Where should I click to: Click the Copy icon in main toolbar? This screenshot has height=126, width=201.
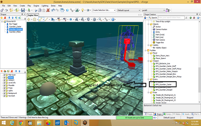[x=40, y=10]
